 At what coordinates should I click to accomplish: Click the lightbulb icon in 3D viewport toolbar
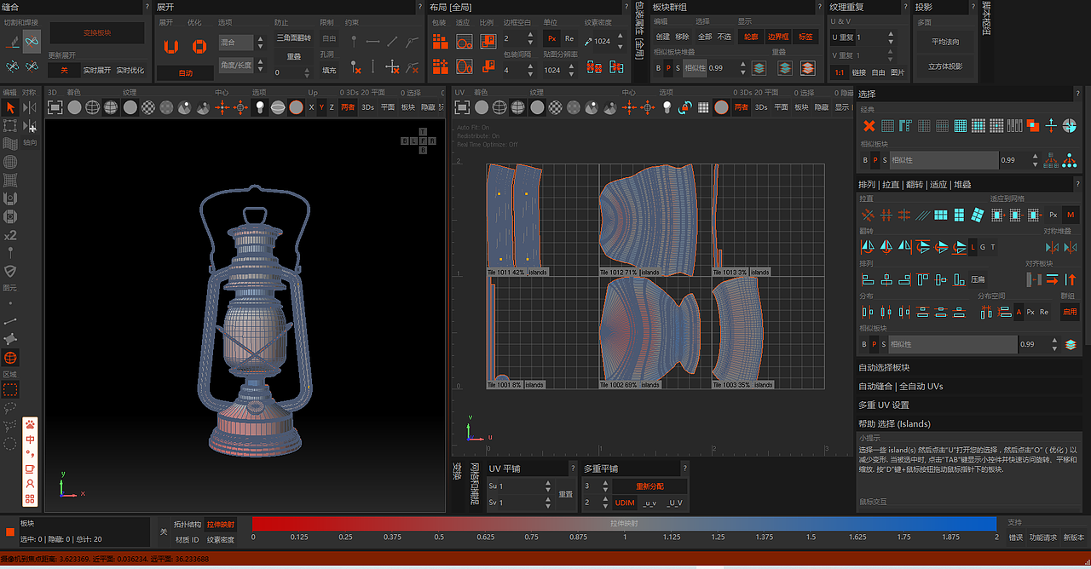261,107
